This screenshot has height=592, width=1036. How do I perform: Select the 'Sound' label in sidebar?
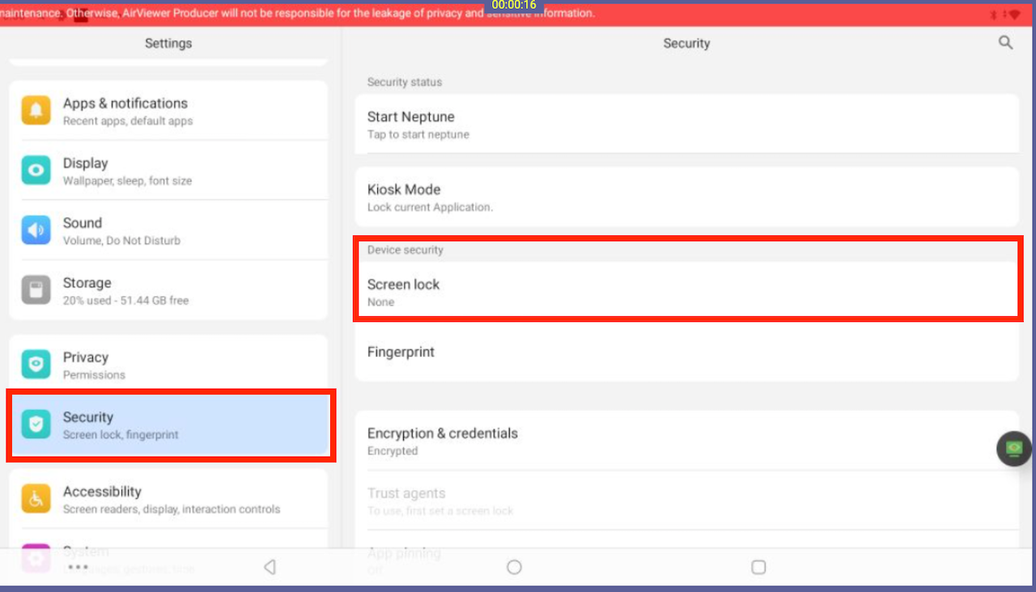83,223
